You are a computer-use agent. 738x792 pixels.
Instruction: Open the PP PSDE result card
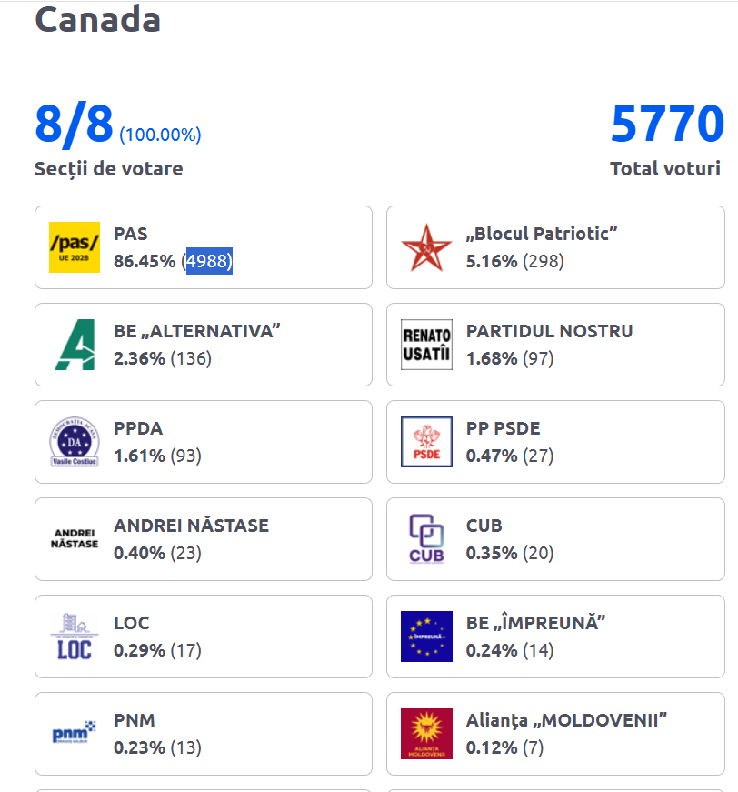(x=555, y=442)
